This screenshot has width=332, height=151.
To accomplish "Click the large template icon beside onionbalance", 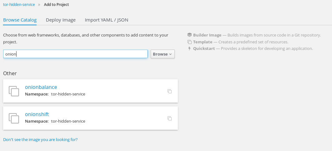I will [14, 91].
